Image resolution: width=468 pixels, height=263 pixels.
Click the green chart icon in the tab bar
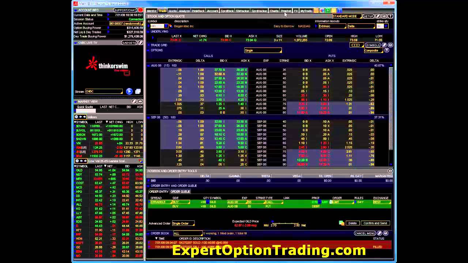pos(328,11)
